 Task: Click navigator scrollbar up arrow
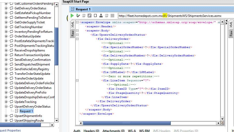tap(56, 5)
